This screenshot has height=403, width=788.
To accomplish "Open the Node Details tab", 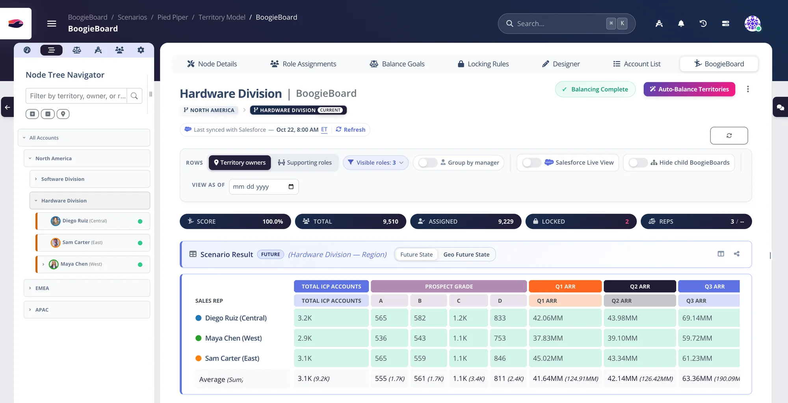I will click(212, 64).
